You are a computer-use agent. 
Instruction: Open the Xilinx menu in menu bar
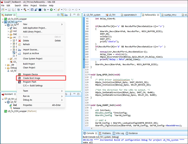(26, 6)
